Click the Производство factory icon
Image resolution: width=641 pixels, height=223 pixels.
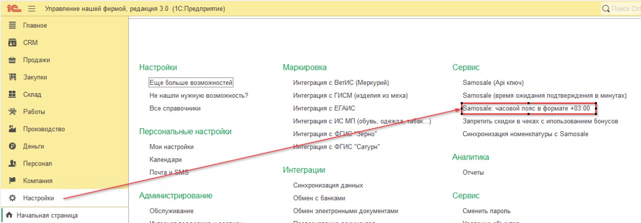pyautogui.click(x=13, y=129)
